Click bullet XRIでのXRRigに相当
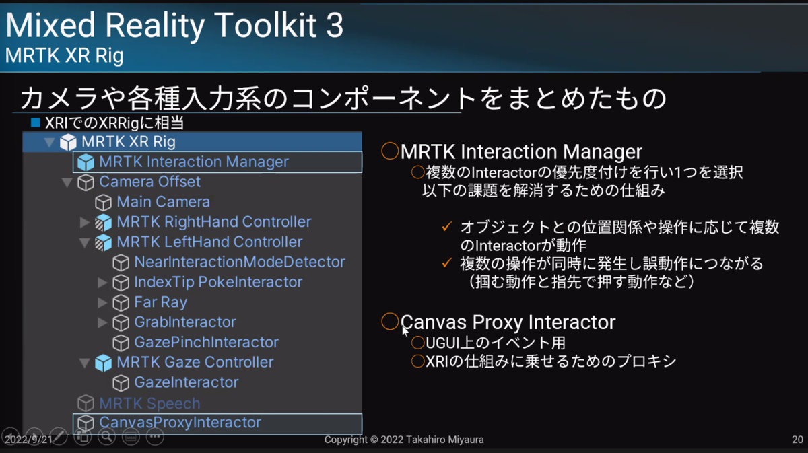 point(114,124)
